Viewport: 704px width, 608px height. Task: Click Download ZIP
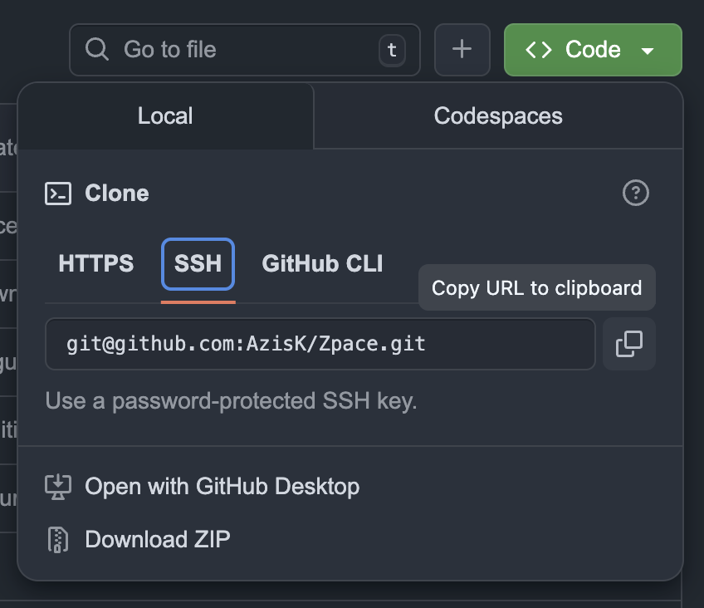coord(158,539)
